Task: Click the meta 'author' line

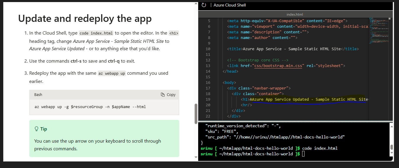Action: (262, 37)
